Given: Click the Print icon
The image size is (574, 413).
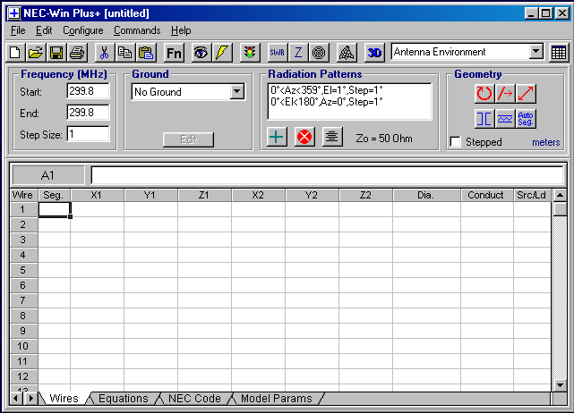Looking at the screenshot, I should click(x=77, y=53).
